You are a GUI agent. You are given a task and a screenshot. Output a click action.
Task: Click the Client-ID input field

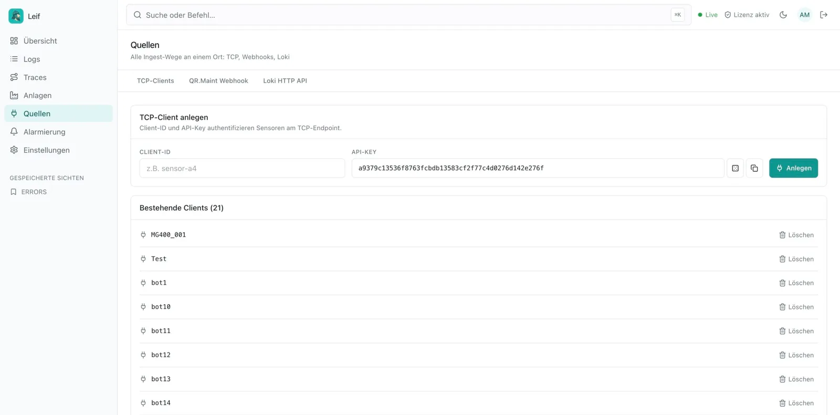point(242,168)
